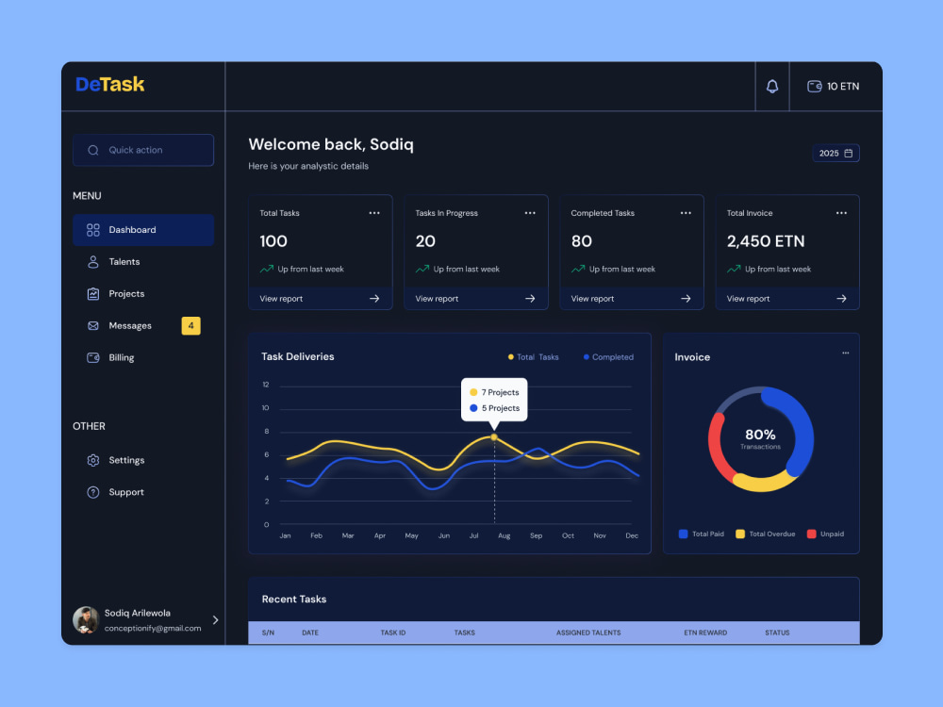The width and height of the screenshot is (943, 707).
Task: Open the wallet icon beside 10 ETN
Action: point(815,87)
